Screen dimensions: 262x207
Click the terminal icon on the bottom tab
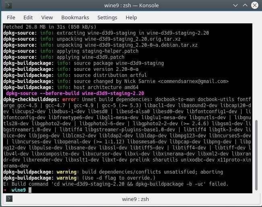[8, 199]
